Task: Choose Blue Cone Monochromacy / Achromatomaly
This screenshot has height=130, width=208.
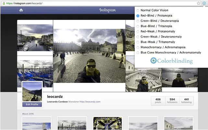Action: point(138,53)
